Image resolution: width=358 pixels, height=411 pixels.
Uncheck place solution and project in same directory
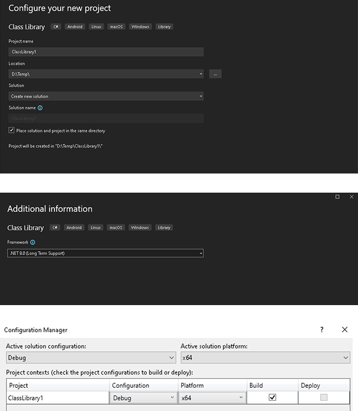[11, 130]
